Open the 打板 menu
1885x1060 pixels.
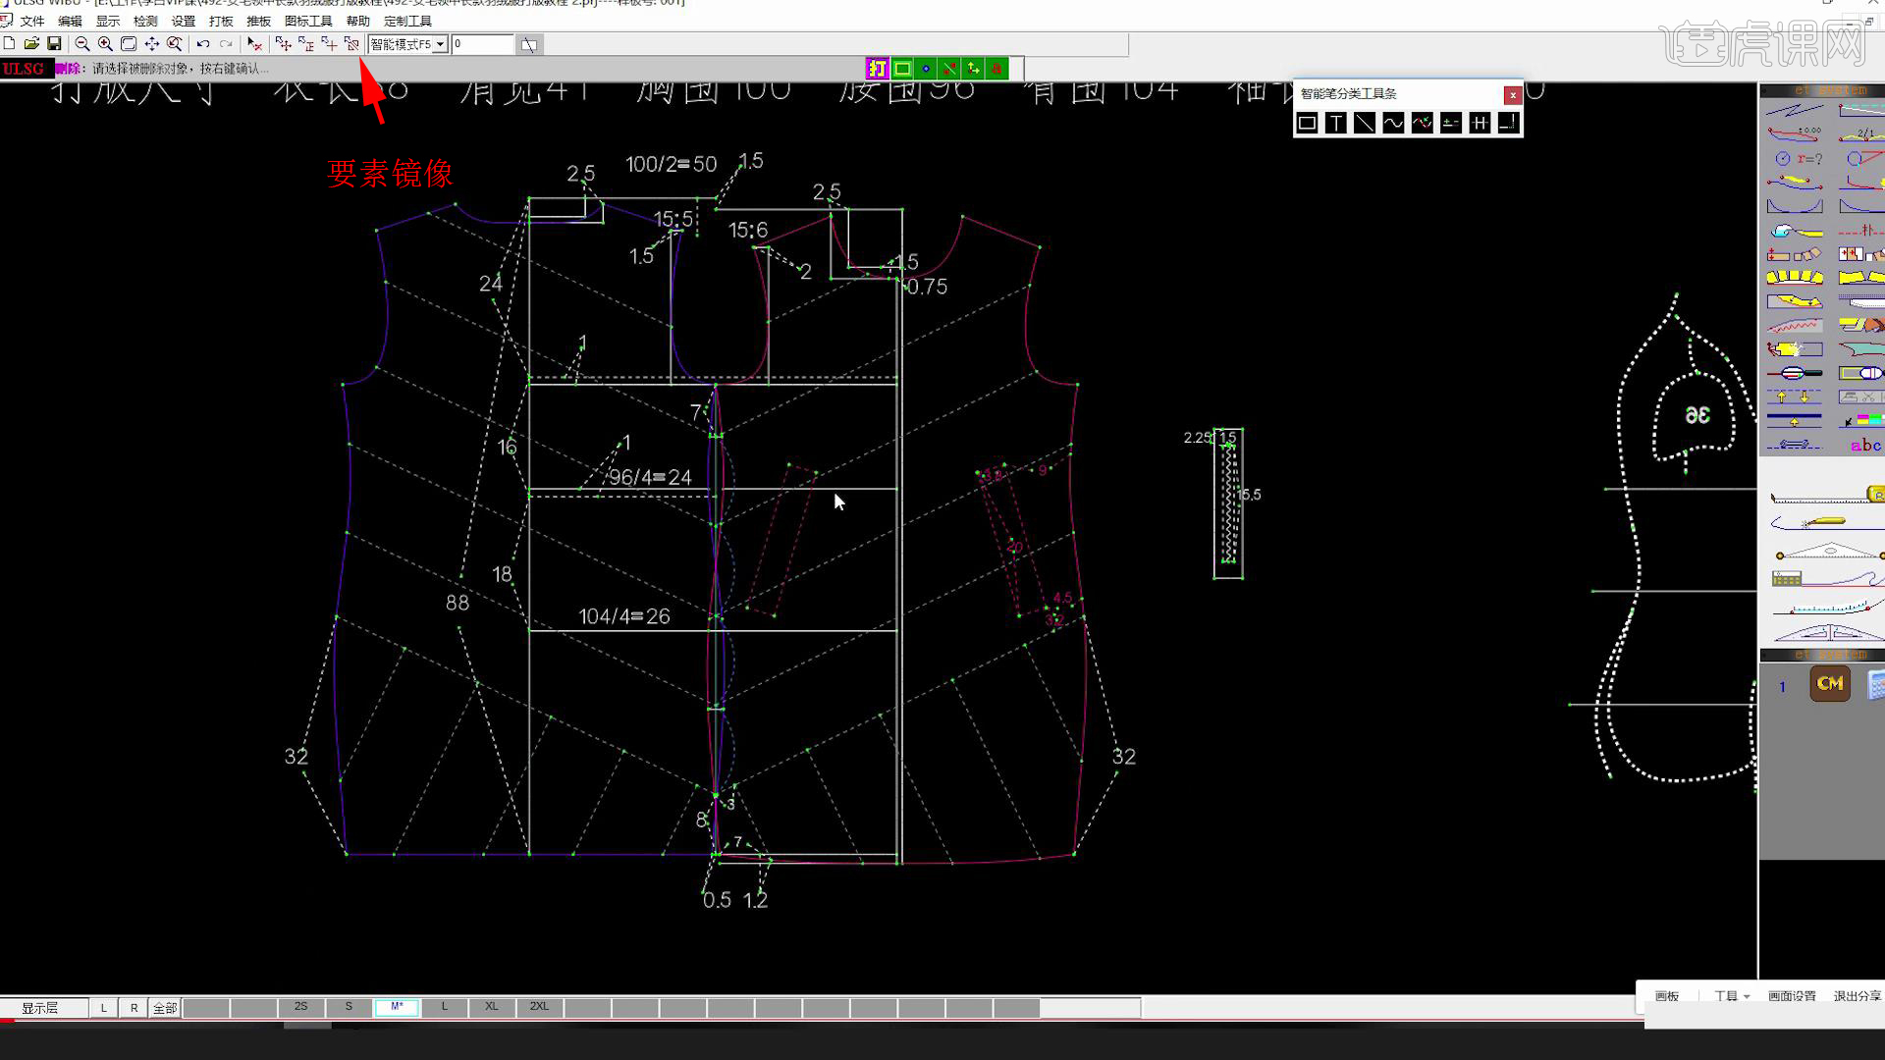click(x=221, y=21)
